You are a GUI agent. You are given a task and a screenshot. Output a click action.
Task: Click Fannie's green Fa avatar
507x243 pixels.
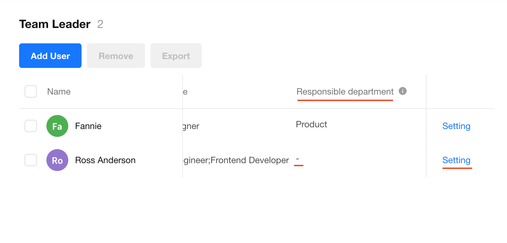[x=57, y=126]
